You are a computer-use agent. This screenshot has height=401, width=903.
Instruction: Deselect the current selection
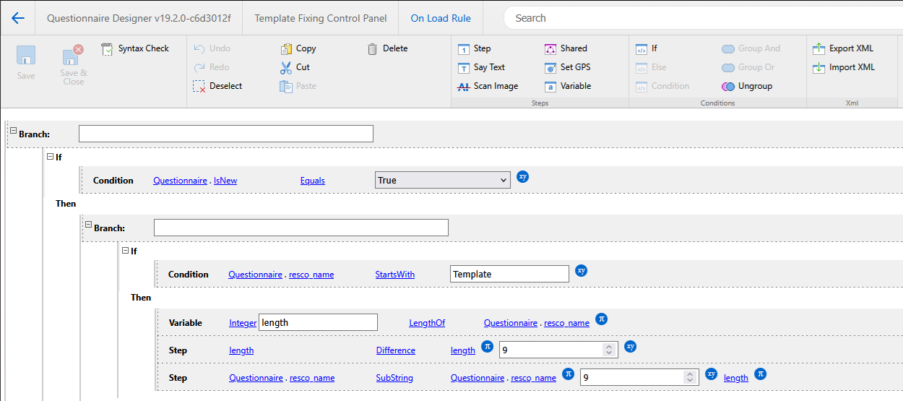tap(218, 86)
